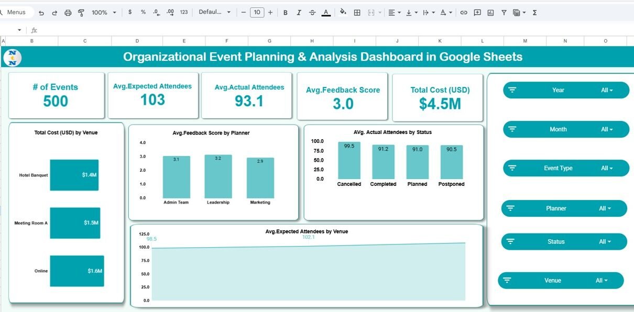
Task: Click the Print icon
Action: [x=68, y=13]
